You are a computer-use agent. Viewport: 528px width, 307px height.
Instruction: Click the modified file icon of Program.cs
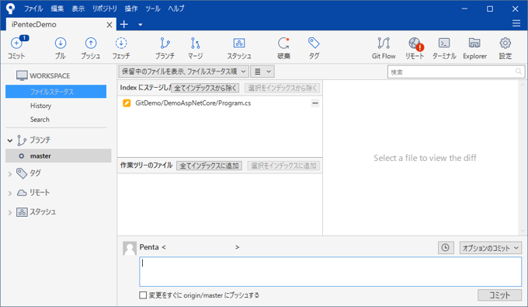click(x=127, y=103)
